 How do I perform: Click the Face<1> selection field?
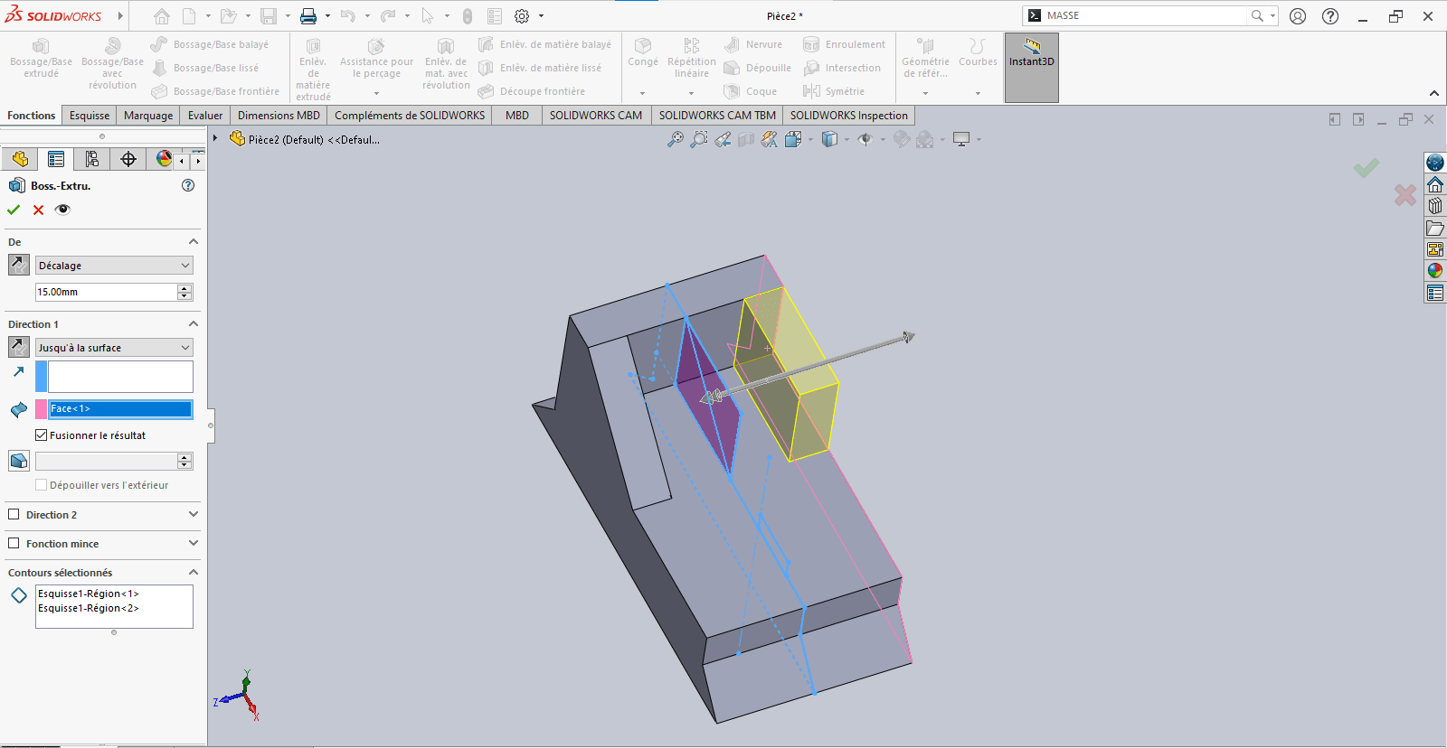(x=120, y=409)
